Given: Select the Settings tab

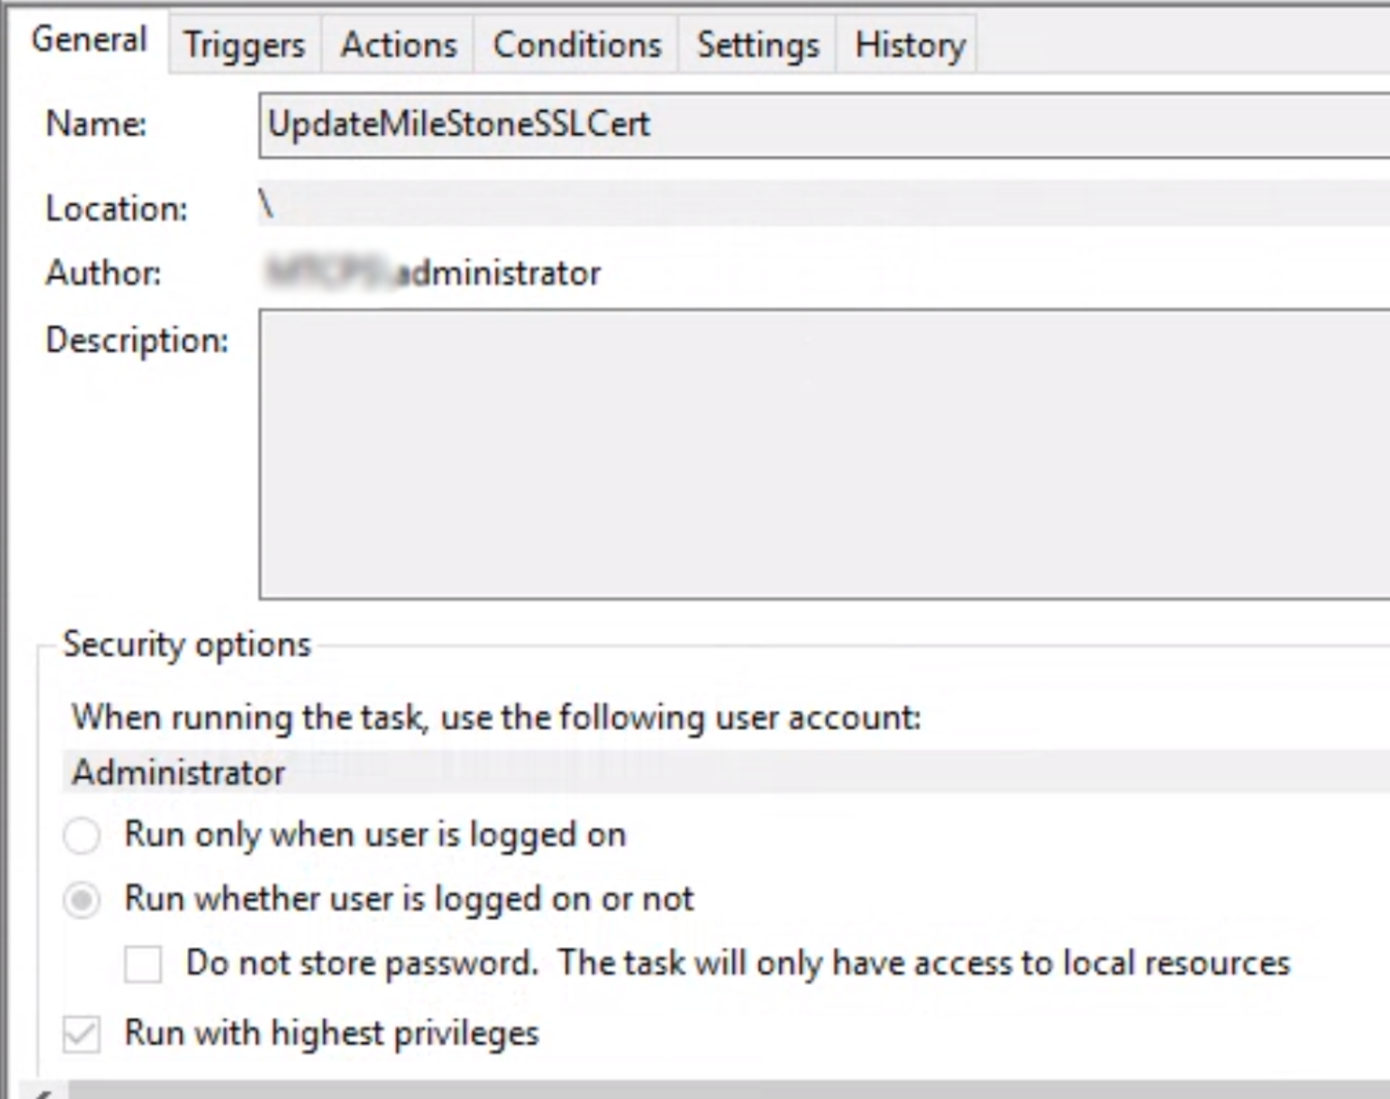Looking at the screenshot, I should 757,45.
